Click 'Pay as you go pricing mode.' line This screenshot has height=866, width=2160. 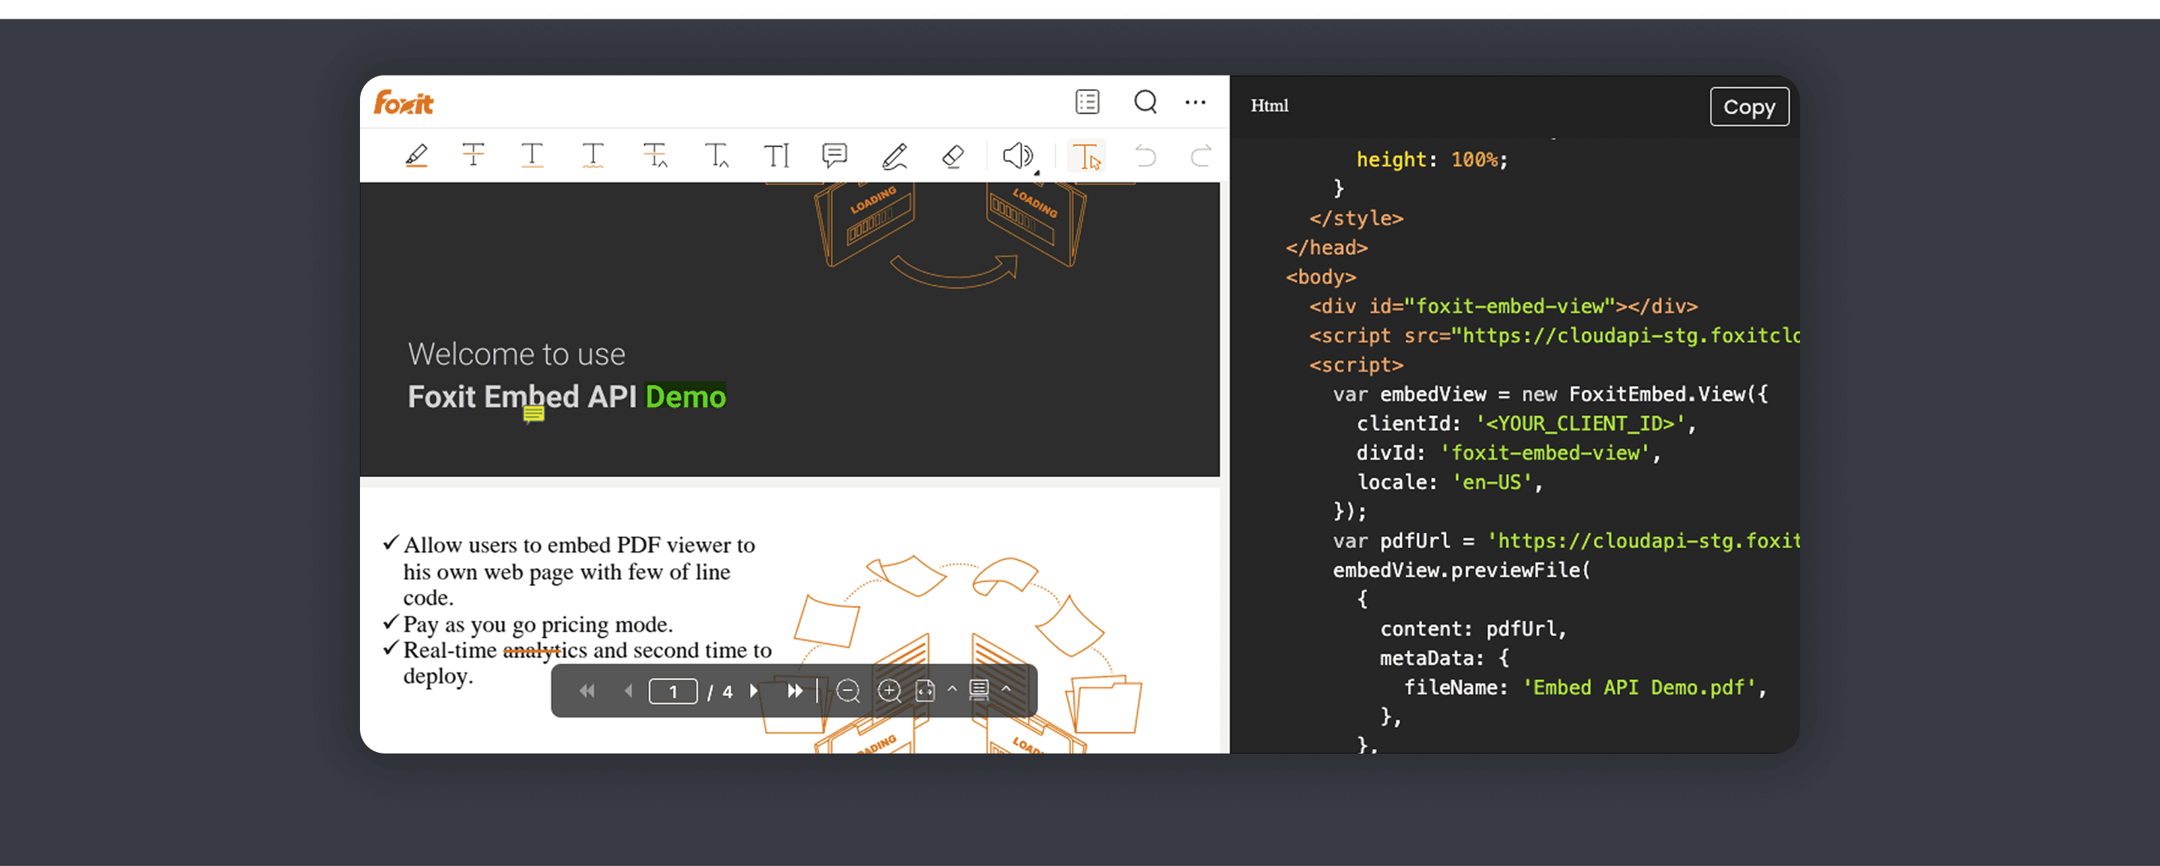pyautogui.click(x=538, y=625)
